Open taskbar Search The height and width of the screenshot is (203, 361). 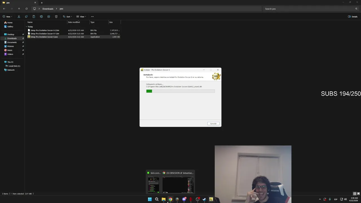(x=157, y=199)
